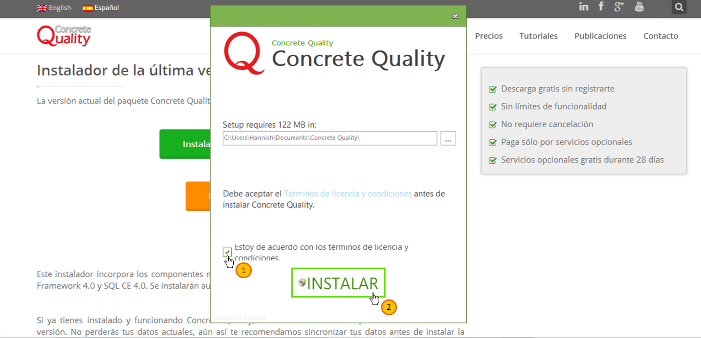Open the Facebook page icon
This screenshot has height=338, width=701.
[x=601, y=6]
